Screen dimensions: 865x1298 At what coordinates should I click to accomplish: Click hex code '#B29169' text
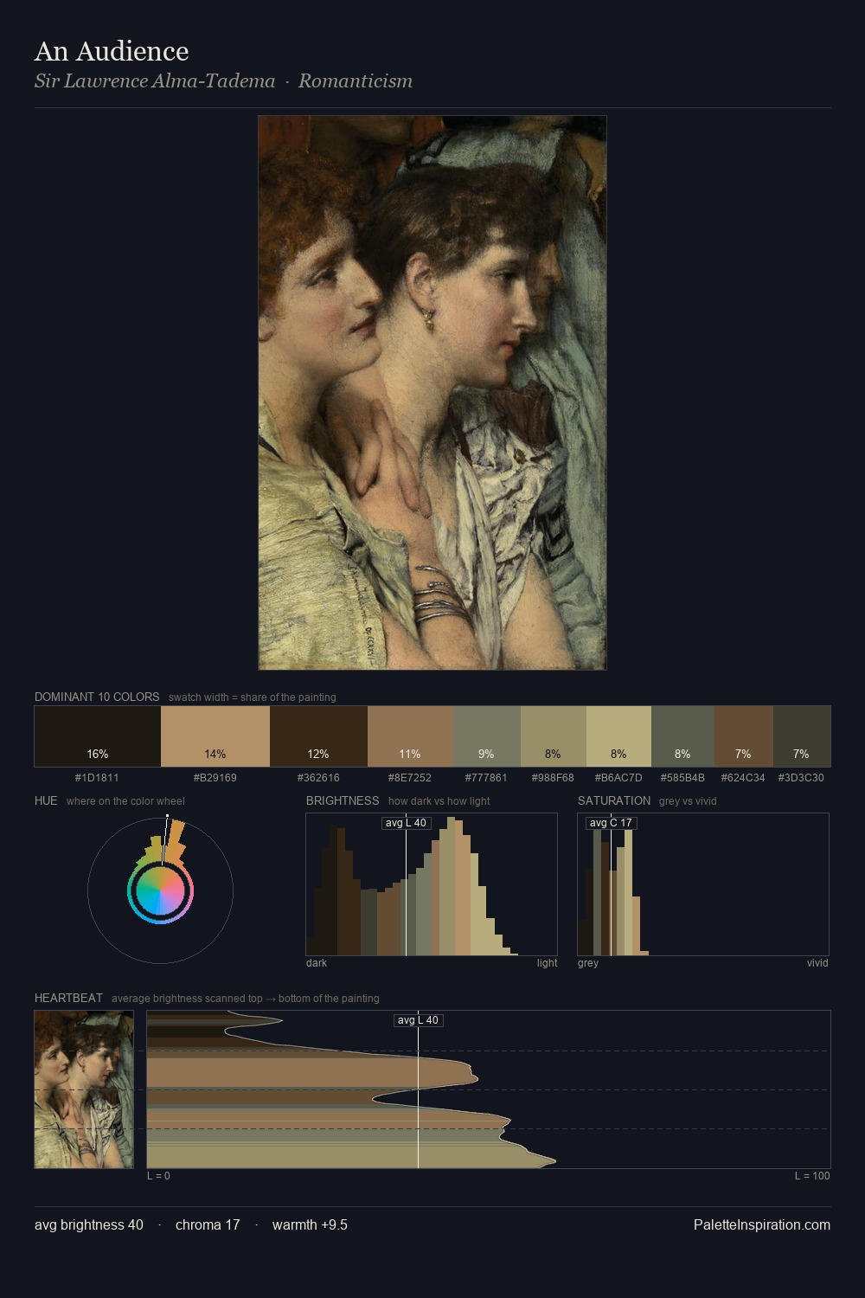pos(215,778)
